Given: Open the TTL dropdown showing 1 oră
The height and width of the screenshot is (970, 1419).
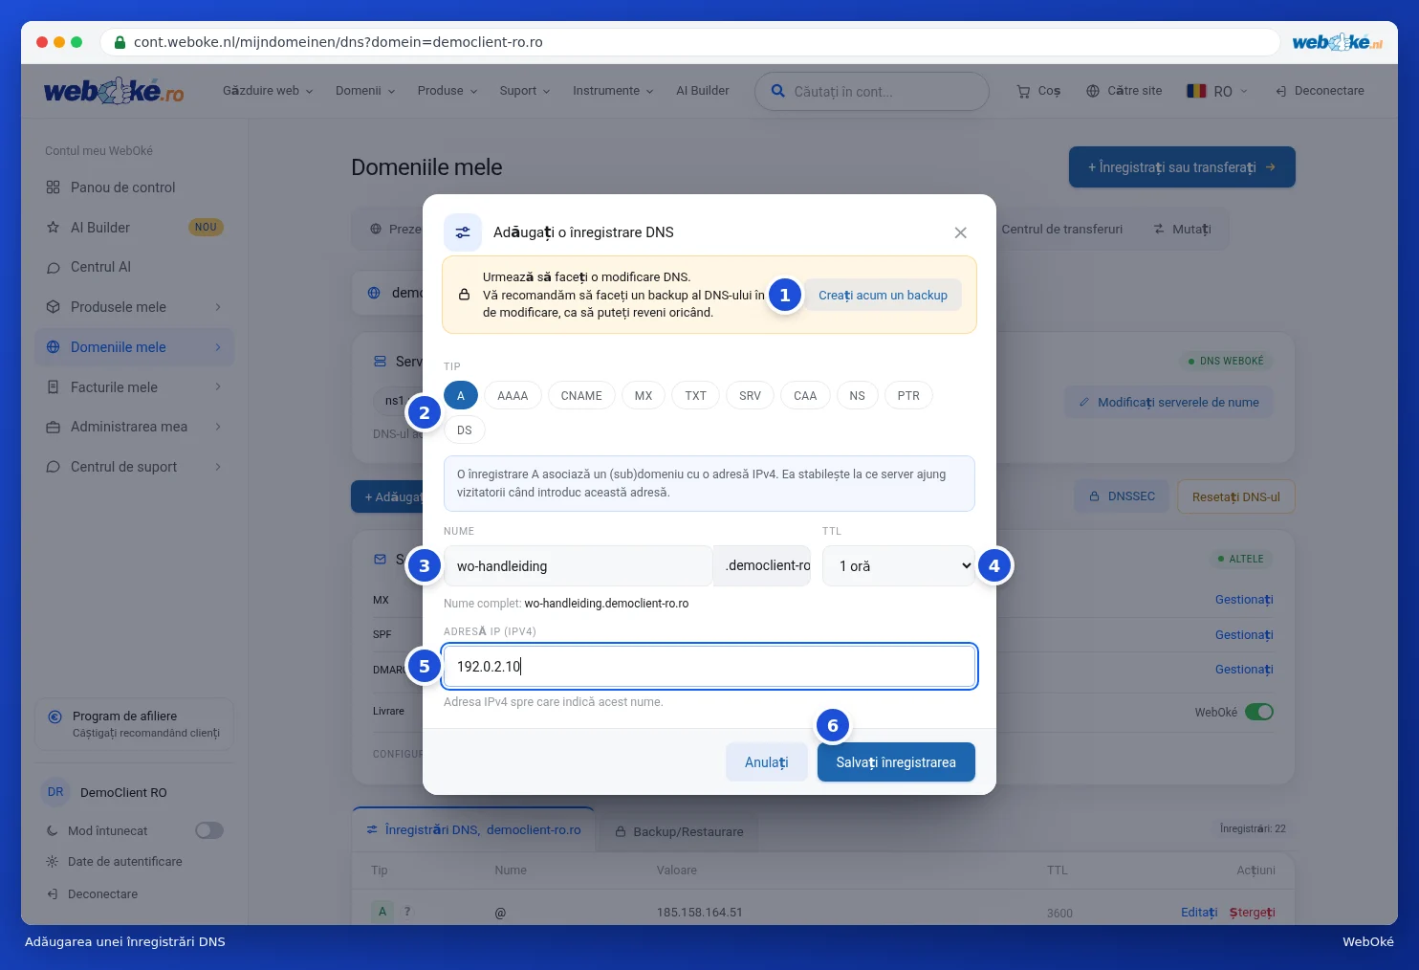Looking at the screenshot, I should [x=899, y=566].
